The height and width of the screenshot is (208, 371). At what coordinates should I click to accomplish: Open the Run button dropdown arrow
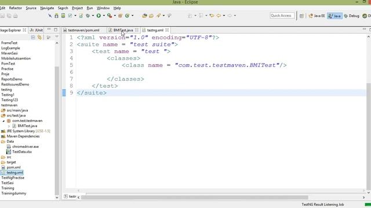pos(104,16)
